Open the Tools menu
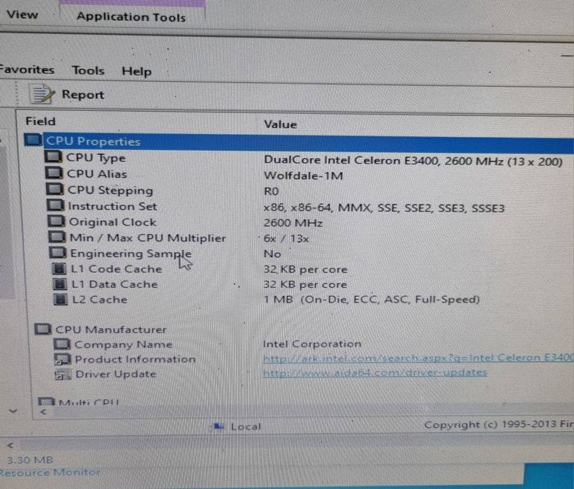This screenshot has width=574, height=489. coord(88,70)
